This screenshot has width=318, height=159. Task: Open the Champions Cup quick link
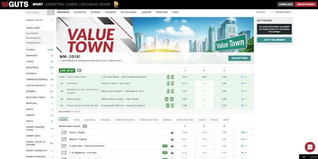[34, 43]
